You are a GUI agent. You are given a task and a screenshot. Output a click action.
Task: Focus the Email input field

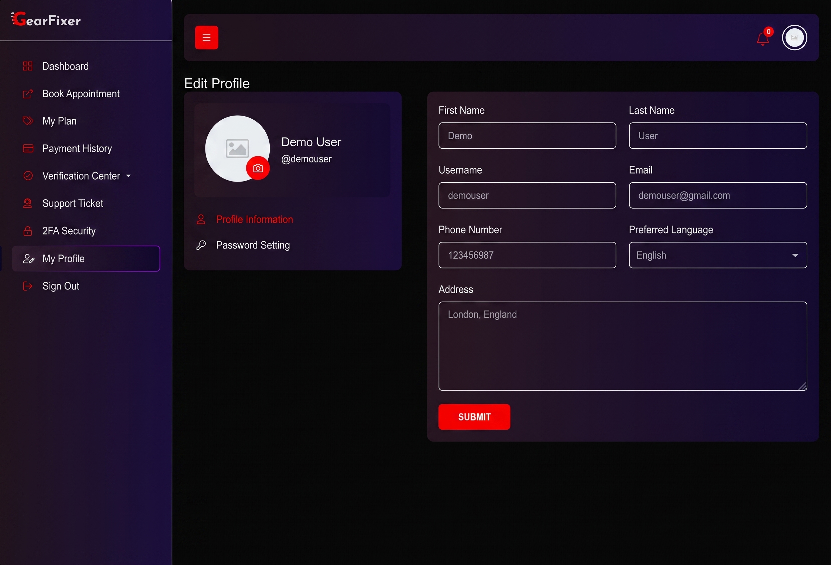coord(718,195)
